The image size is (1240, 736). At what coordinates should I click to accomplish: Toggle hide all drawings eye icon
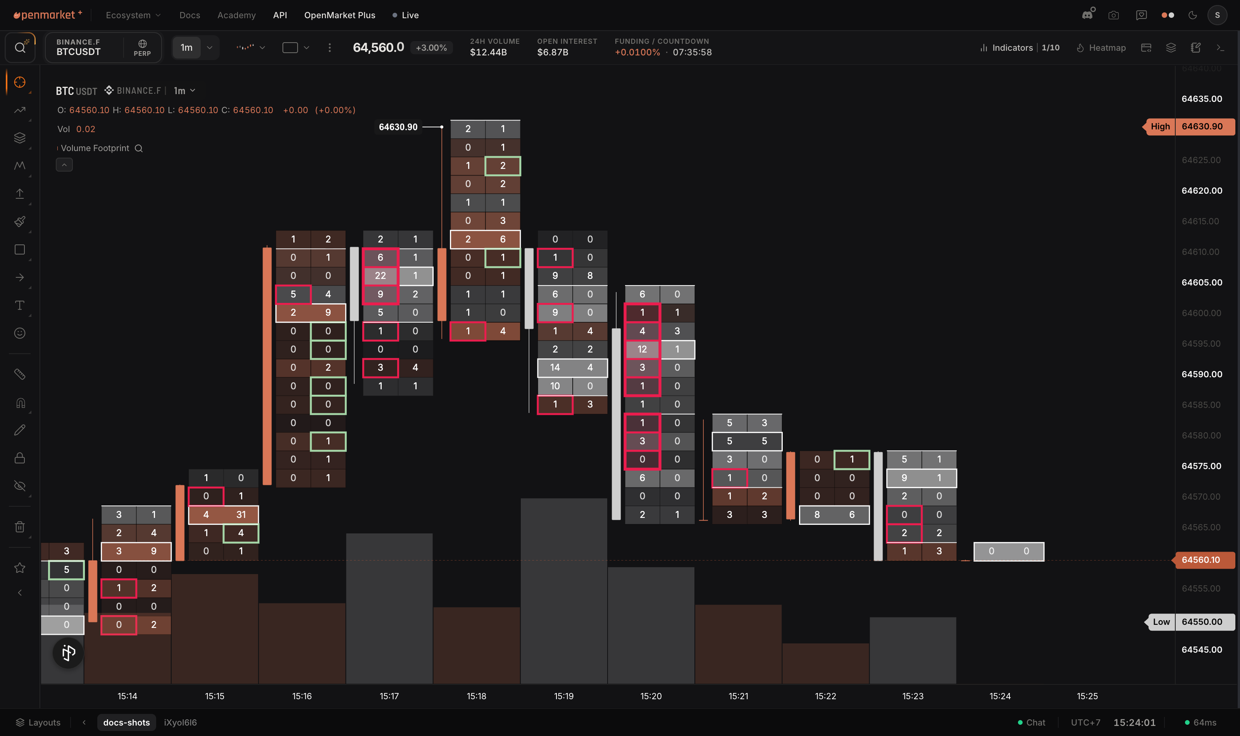[20, 485]
